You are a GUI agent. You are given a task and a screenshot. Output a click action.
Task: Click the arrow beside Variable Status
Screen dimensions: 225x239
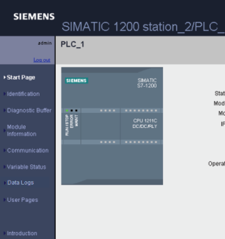pos(5,167)
